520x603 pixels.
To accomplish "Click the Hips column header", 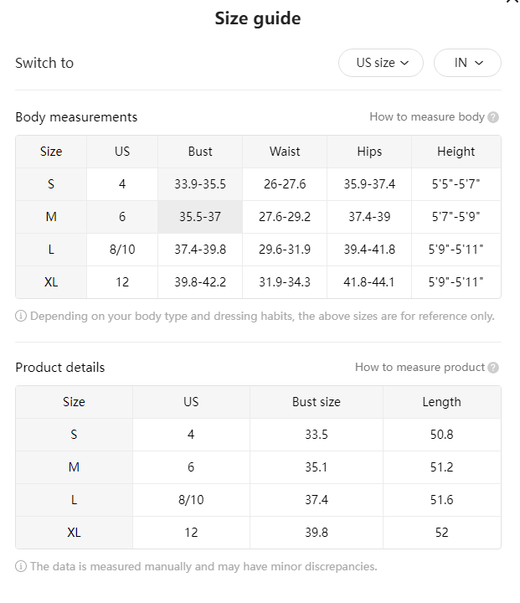I will click(x=369, y=152).
